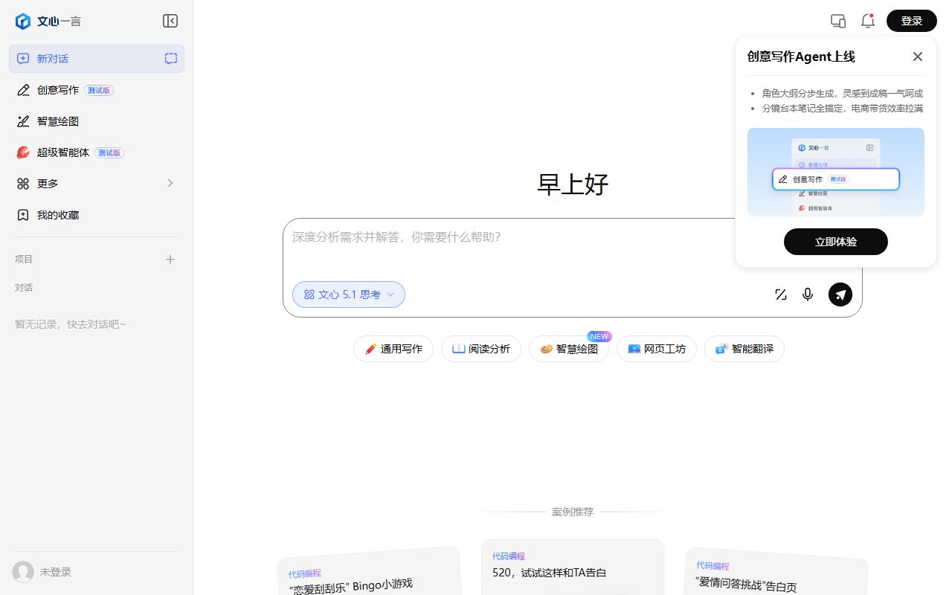This screenshot has height=595, width=952.
Task: Open 智慧绘图 in the sidebar
Action: coord(97,121)
